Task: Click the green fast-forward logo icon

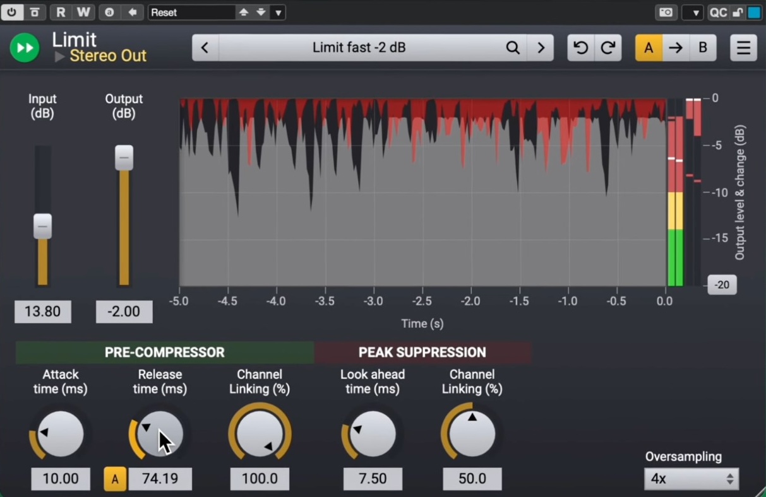Action: click(25, 48)
